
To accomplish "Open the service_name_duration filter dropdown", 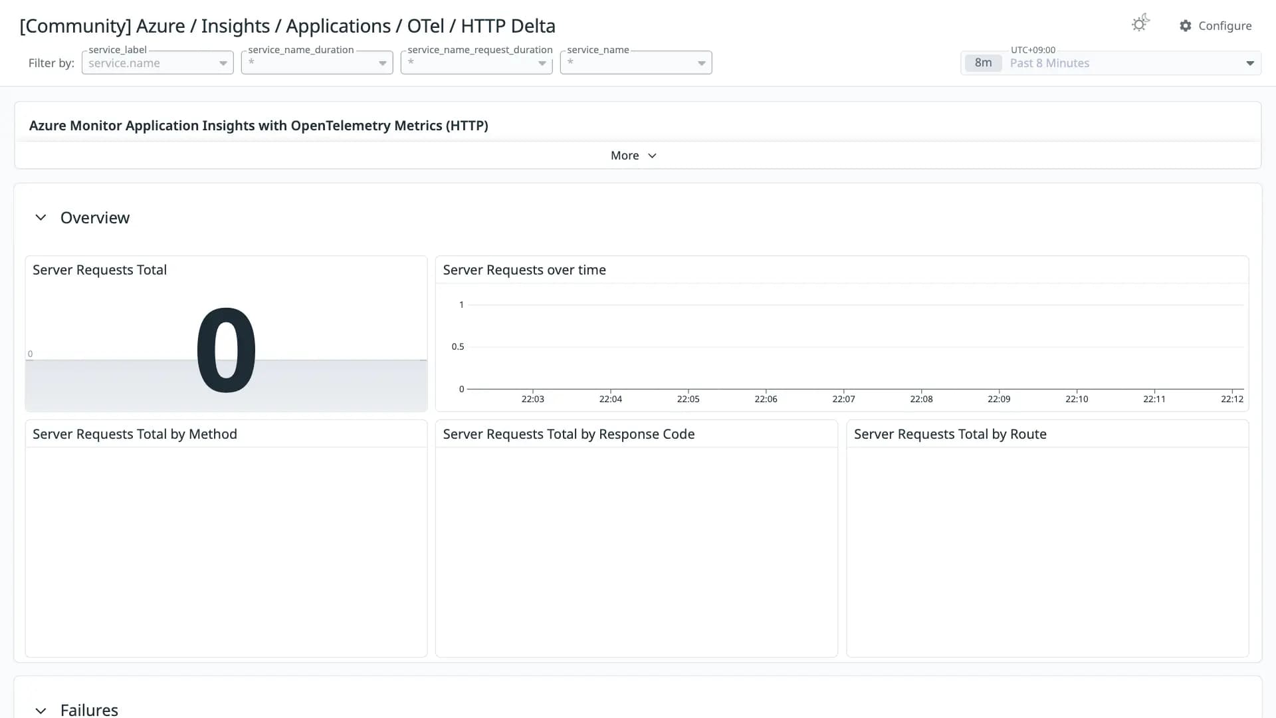I will pyautogui.click(x=317, y=62).
